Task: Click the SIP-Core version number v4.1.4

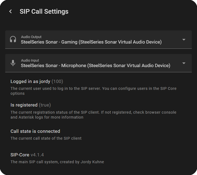Action: click(37, 155)
